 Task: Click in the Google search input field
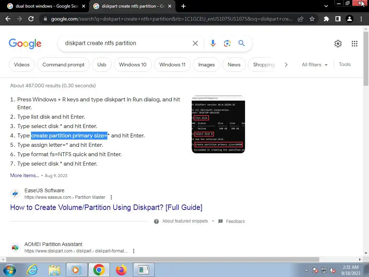pyautogui.click(x=127, y=43)
